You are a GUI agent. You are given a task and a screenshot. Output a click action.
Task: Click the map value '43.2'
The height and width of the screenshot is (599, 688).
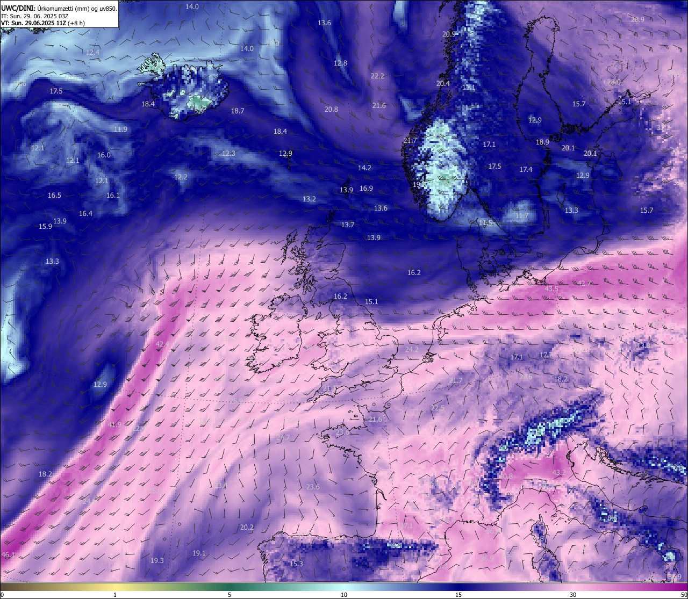(x=559, y=472)
